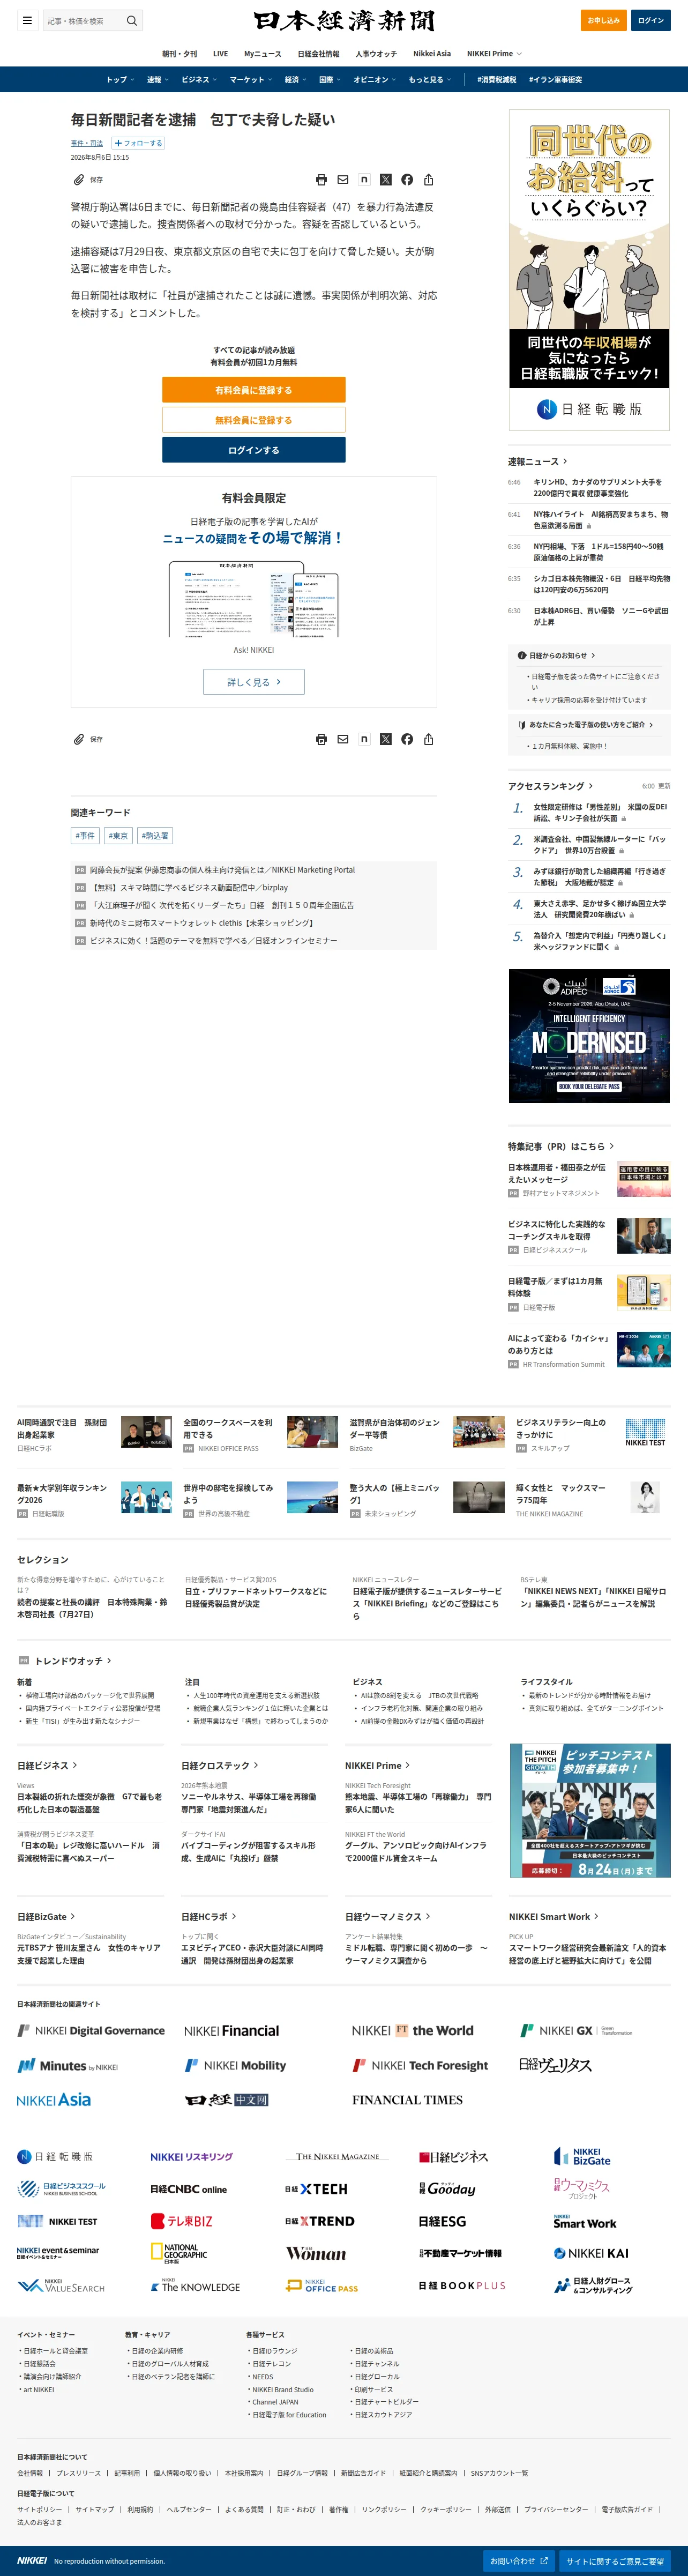Image resolution: width=688 pixels, height=2576 pixels.
Task: Expand the もっと見る navigation dropdown
Action: (x=430, y=80)
